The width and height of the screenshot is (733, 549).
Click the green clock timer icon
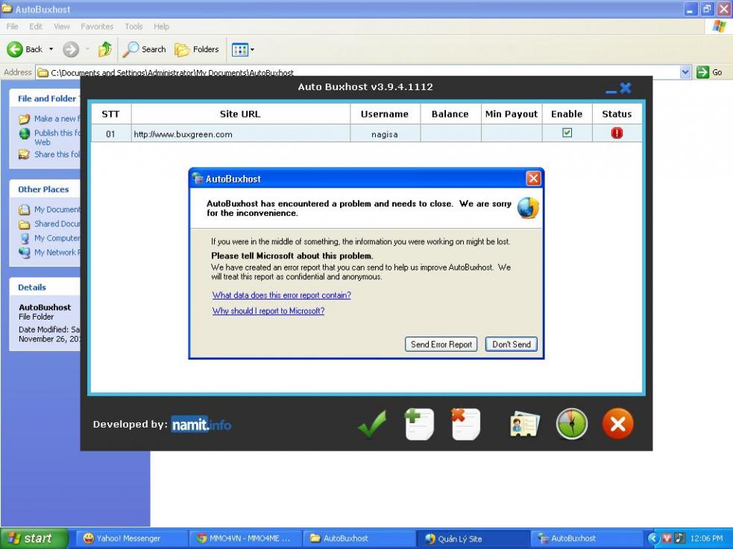[572, 424]
